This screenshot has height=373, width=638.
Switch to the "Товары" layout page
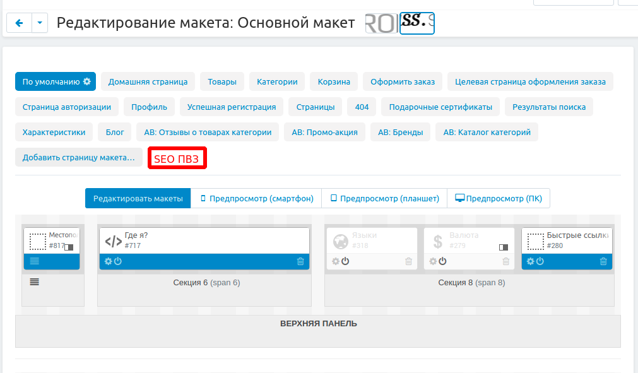point(222,81)
